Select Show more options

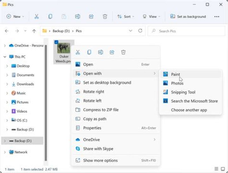116,160
